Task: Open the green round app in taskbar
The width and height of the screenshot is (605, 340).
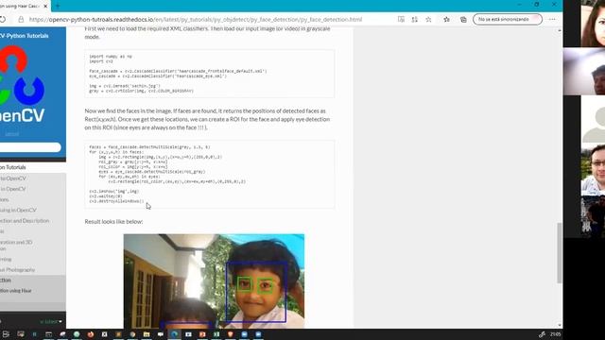Action: pos(77,334)
